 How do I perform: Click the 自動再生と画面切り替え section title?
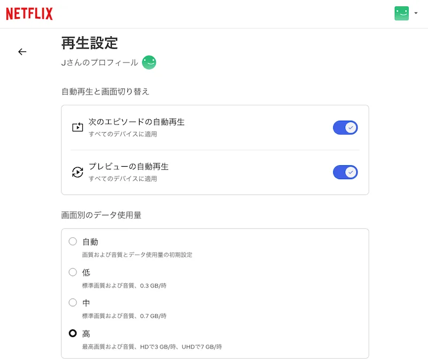[105, 91]
